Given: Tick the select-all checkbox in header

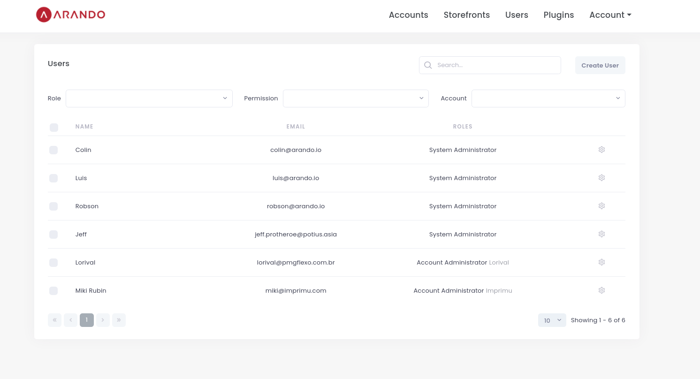Looking at the screenshot, I should (x=53, y=127).
